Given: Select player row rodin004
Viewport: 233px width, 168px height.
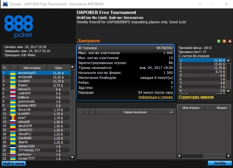Looking at the screenshot, I should [36, 93].
